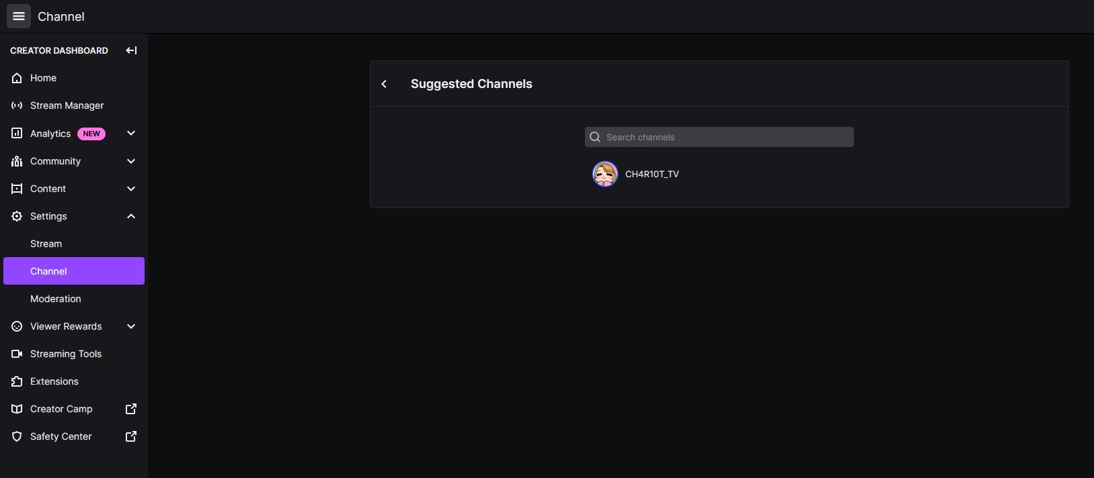This screenshot has height=478, width=1094.
Task: Expand the Content section chevron
Action: point(131,189)
